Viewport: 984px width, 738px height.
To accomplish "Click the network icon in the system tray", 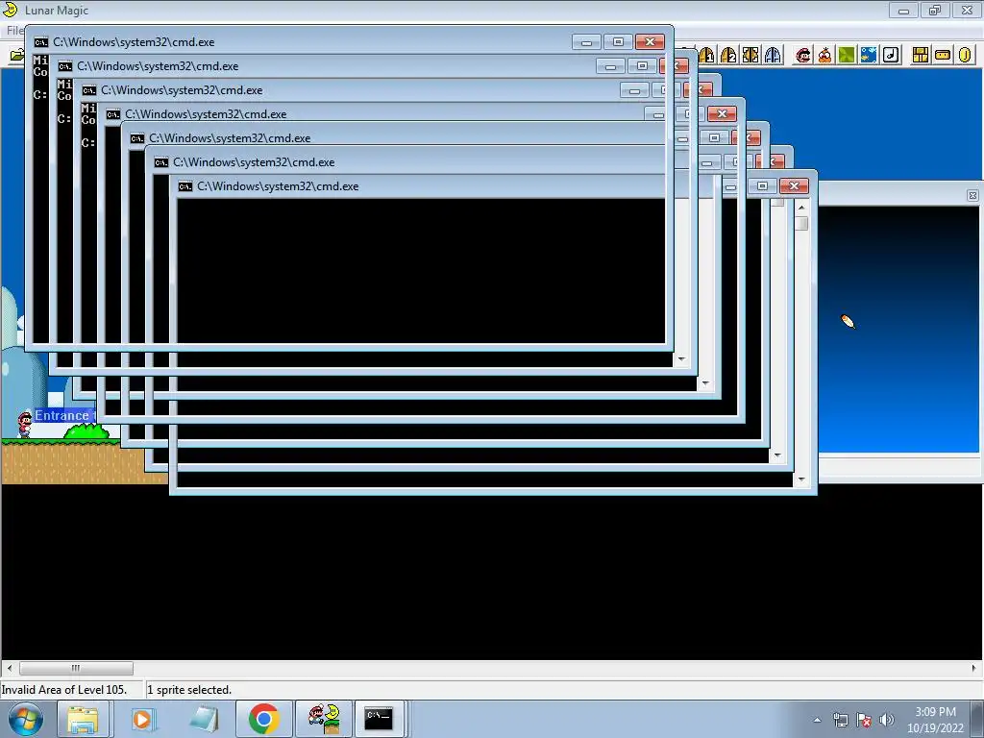I will [840, 720].
